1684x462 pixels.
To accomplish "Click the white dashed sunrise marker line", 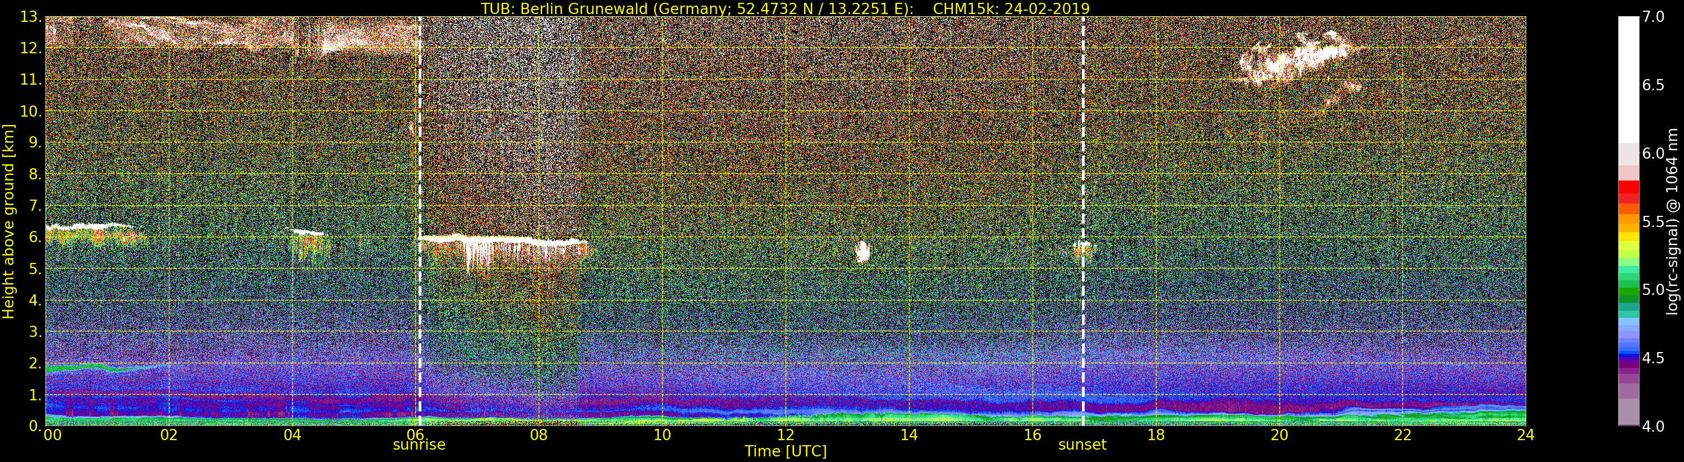I will [x=419, y=221].
